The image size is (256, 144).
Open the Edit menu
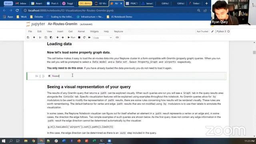click(39, 31)
